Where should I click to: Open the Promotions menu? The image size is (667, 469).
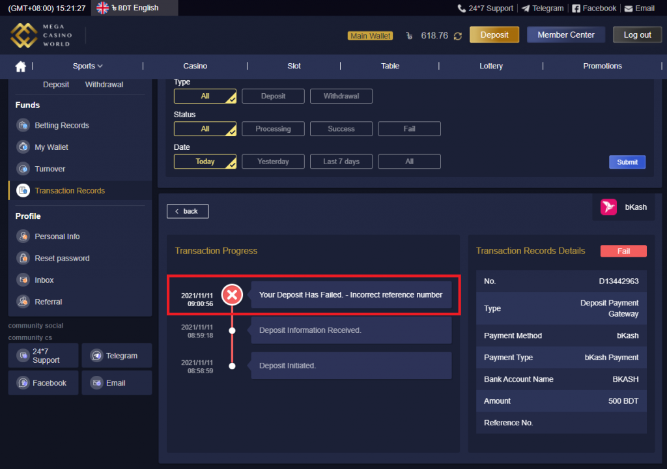(x=603, y=66)
